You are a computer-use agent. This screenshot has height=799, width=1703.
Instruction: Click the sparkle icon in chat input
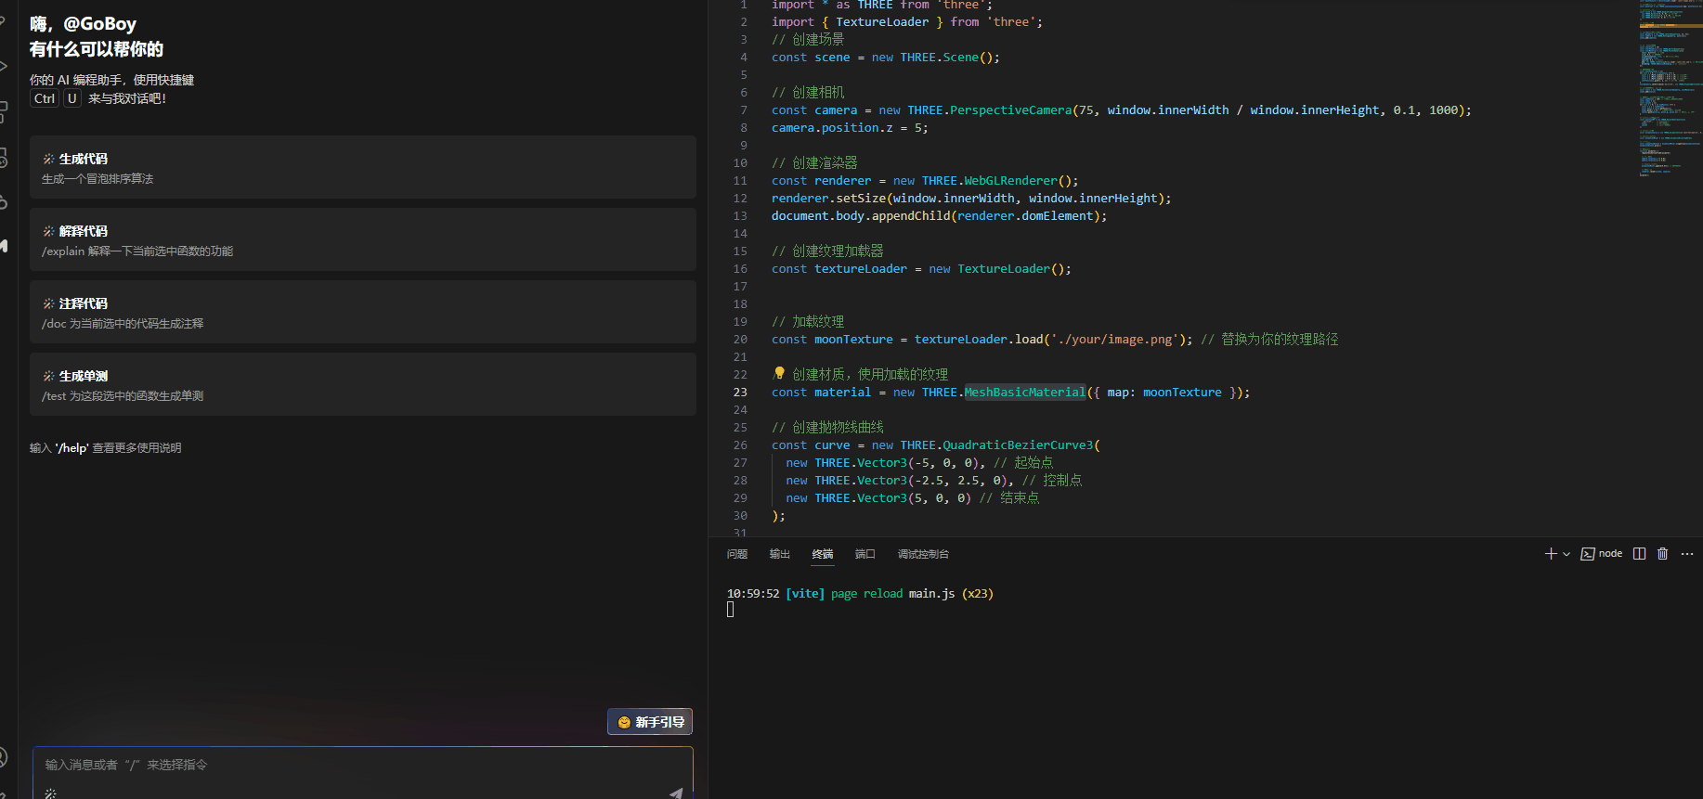50,793
